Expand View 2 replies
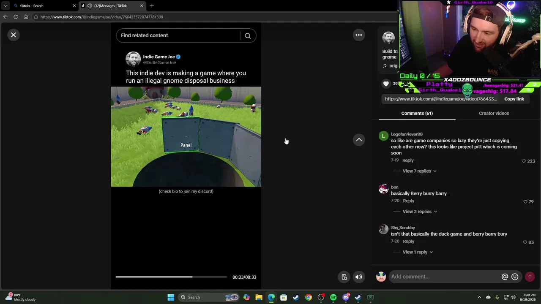The width and height of the screenshot is (541, 304). point(420,212)
